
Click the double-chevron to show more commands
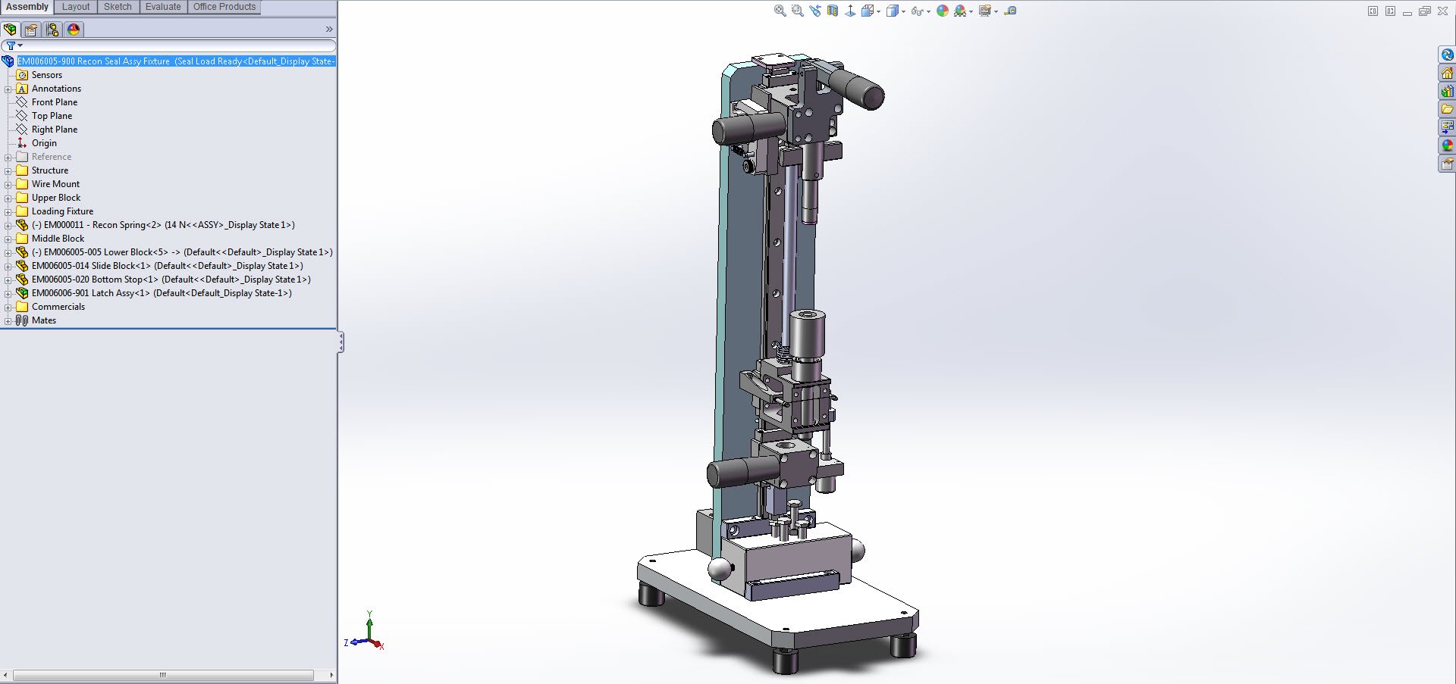328,29
